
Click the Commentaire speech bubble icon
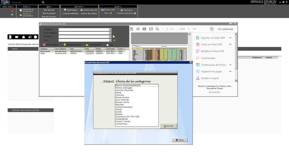198,58
